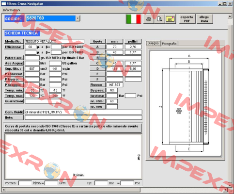Click the filter drawing thumbnail
Viewport: 234px width, 194px height.
coord(186,103)
